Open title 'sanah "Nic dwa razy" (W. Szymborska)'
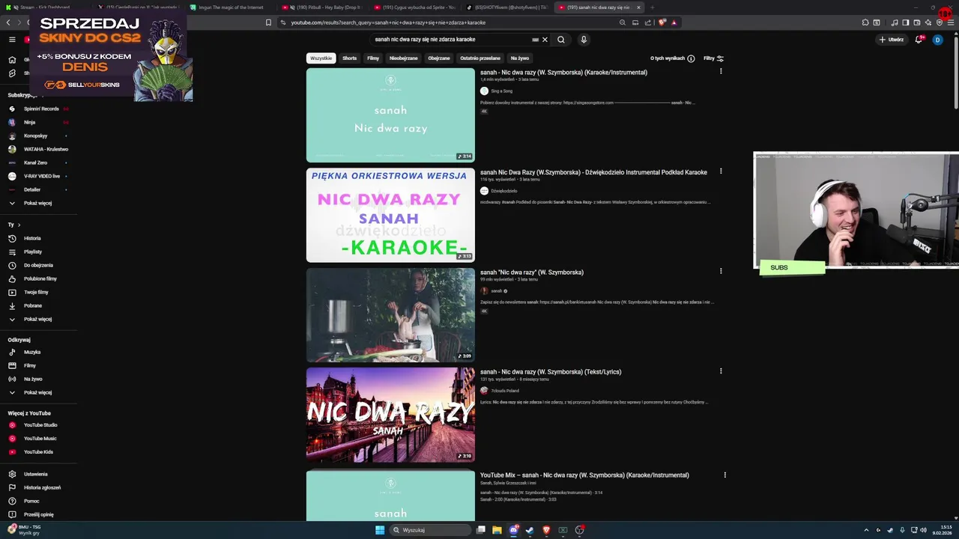The height and width of the screenshot is (539, 959). coord(532,272)
